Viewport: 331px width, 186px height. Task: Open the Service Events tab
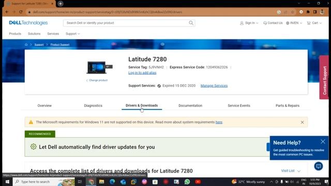[x=239, y=105]
